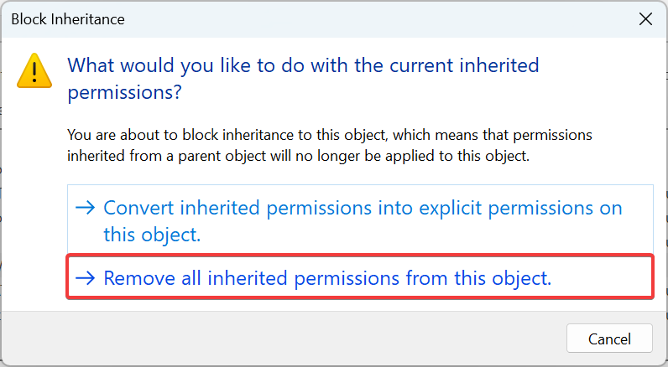
Task: Click the 'current inherited' words in the heading
Action: point(464,65)
